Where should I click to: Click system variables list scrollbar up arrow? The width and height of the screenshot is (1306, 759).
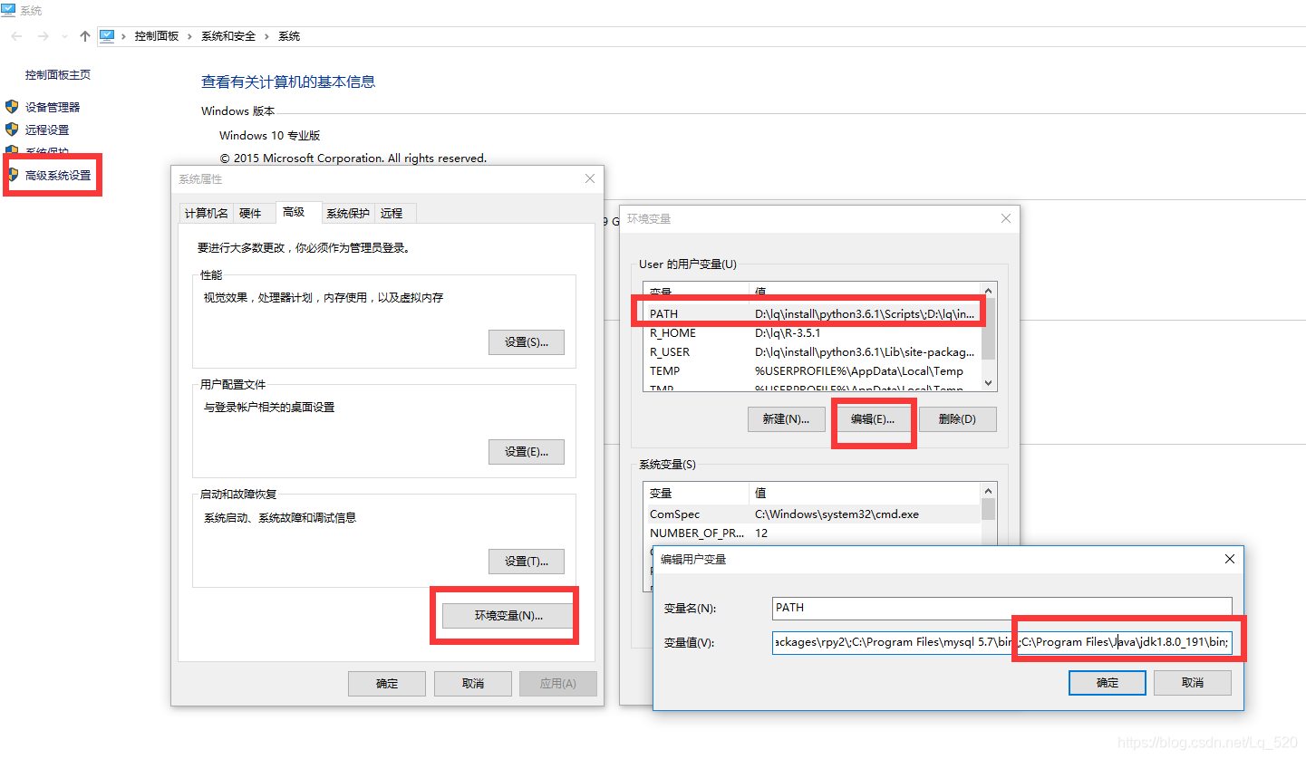coord(989,490)
